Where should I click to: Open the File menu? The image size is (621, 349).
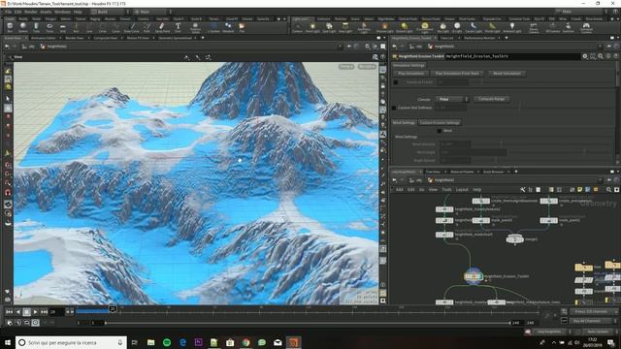8,12
